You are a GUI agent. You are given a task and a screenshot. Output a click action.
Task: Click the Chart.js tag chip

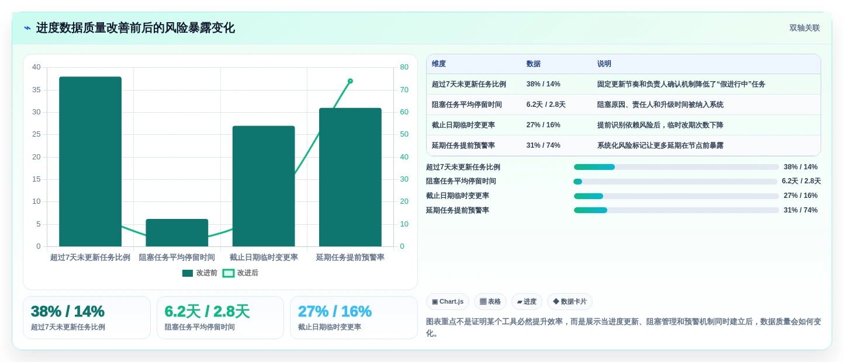[448, 302]
